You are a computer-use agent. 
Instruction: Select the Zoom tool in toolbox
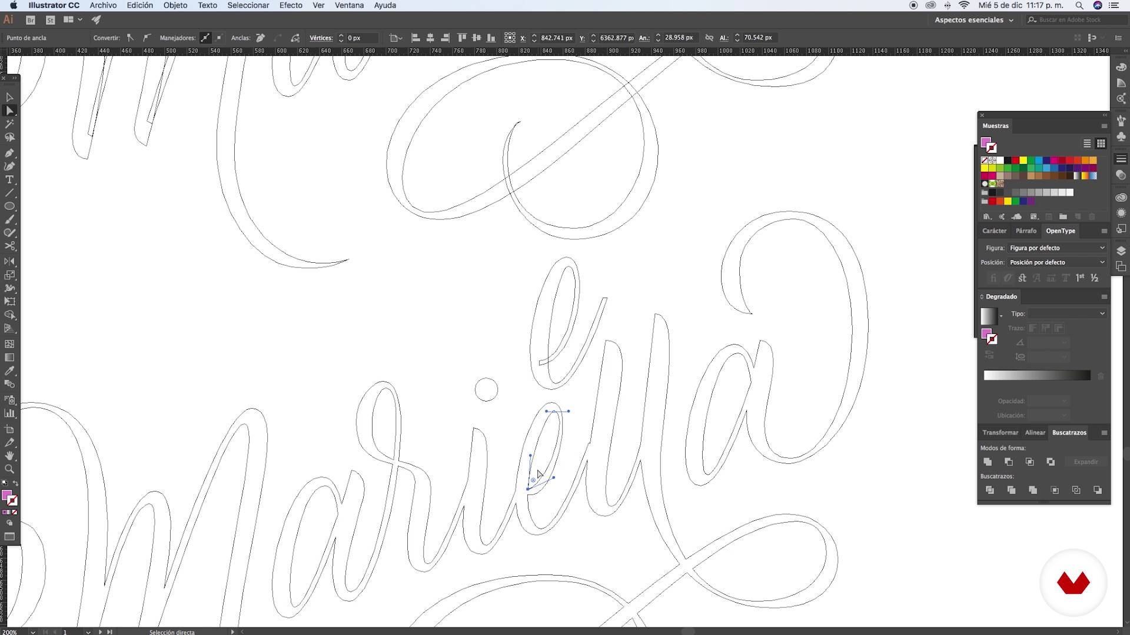point(9,469)
